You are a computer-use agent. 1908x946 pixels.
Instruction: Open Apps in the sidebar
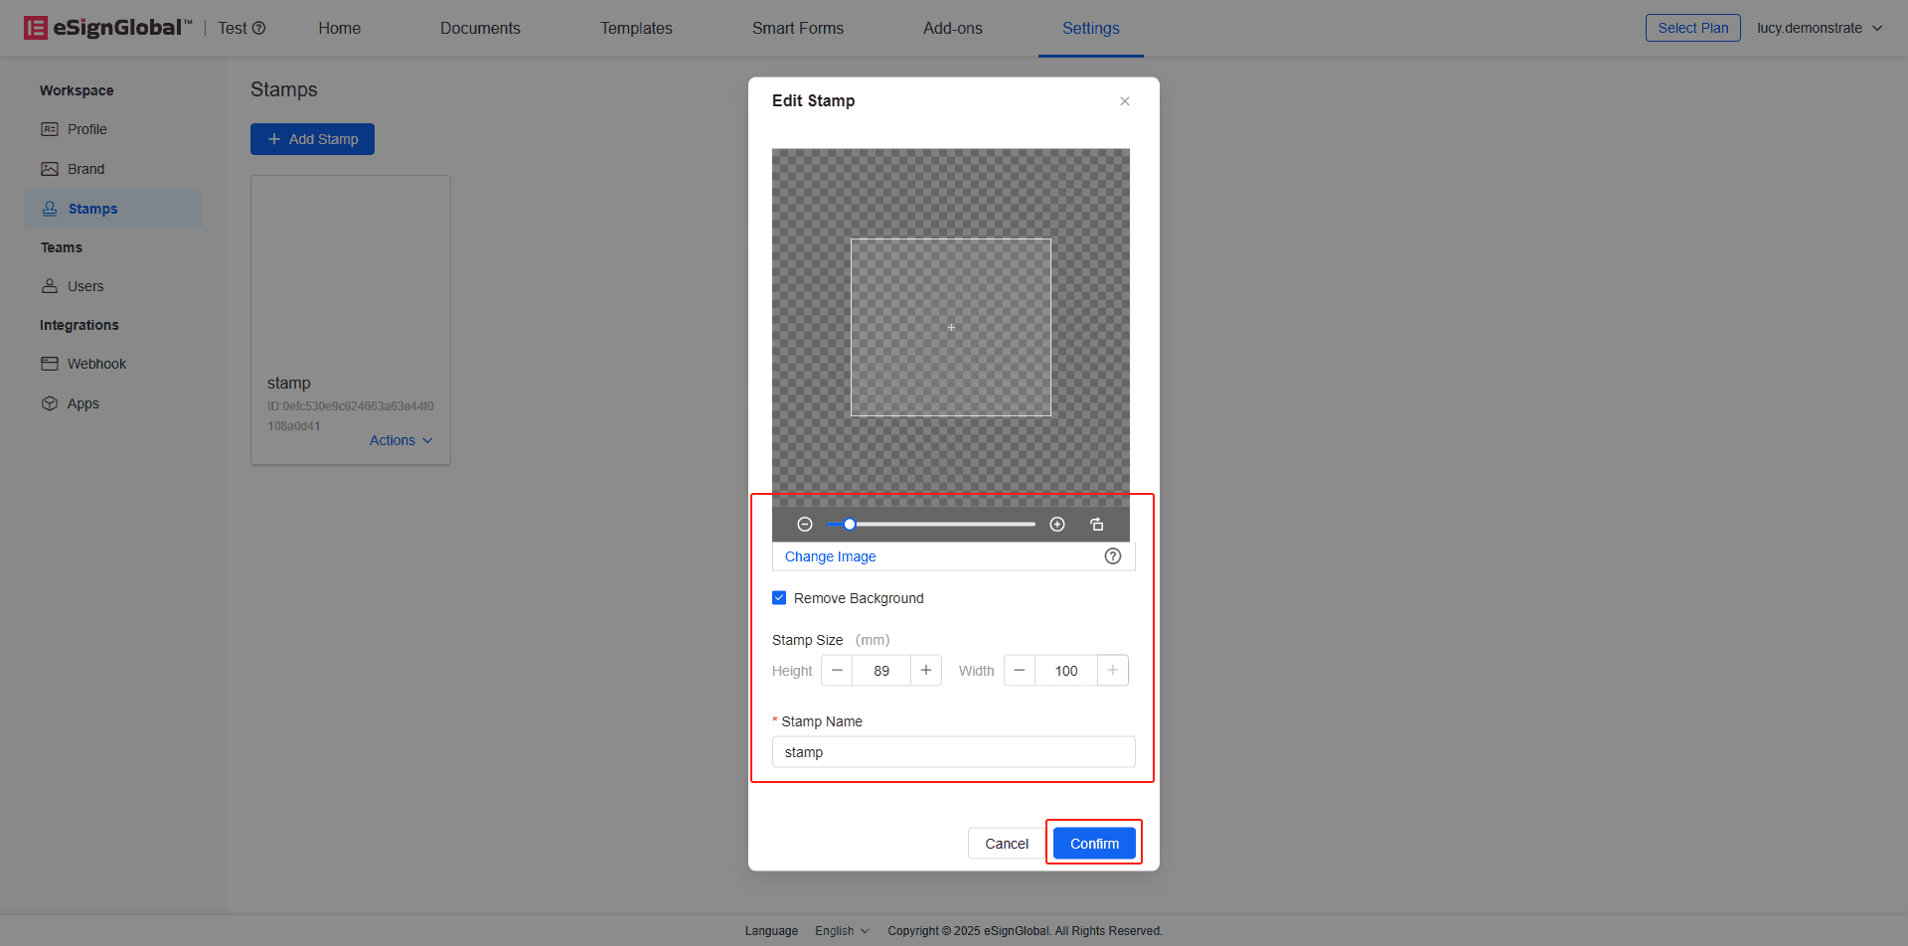tap(82, 403)
